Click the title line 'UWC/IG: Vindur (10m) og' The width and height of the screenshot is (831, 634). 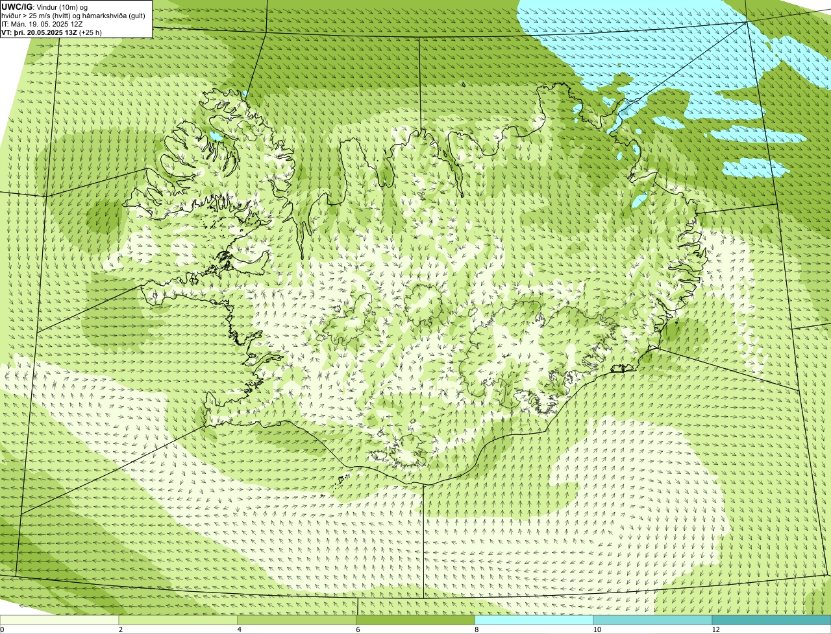(x=45, y=6)
